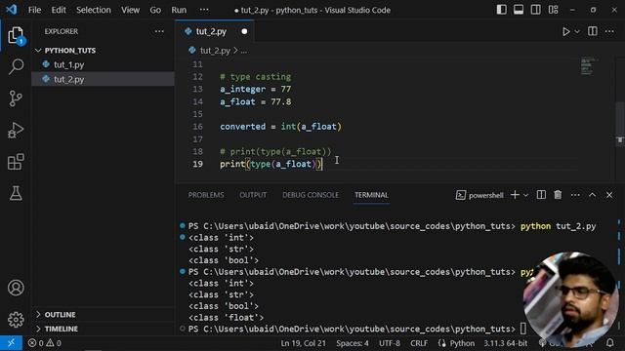Click Spaces: 4 indentation setting
The width and height of the screenshot is (625, 351).
point(352,343)
